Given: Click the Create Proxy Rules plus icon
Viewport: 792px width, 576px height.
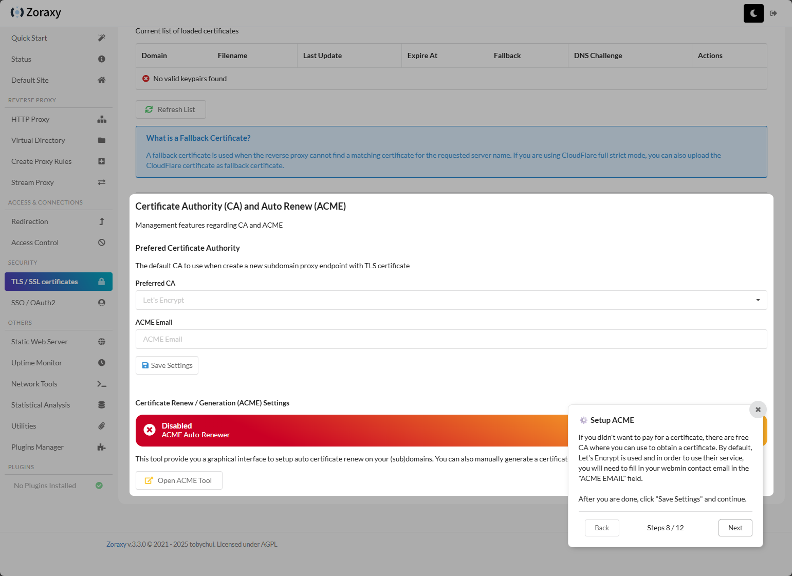Looking at the screenshot, I should click(x=102, y=161).
